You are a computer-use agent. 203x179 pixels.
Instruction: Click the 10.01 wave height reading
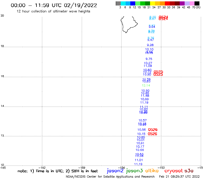(140, 140)
